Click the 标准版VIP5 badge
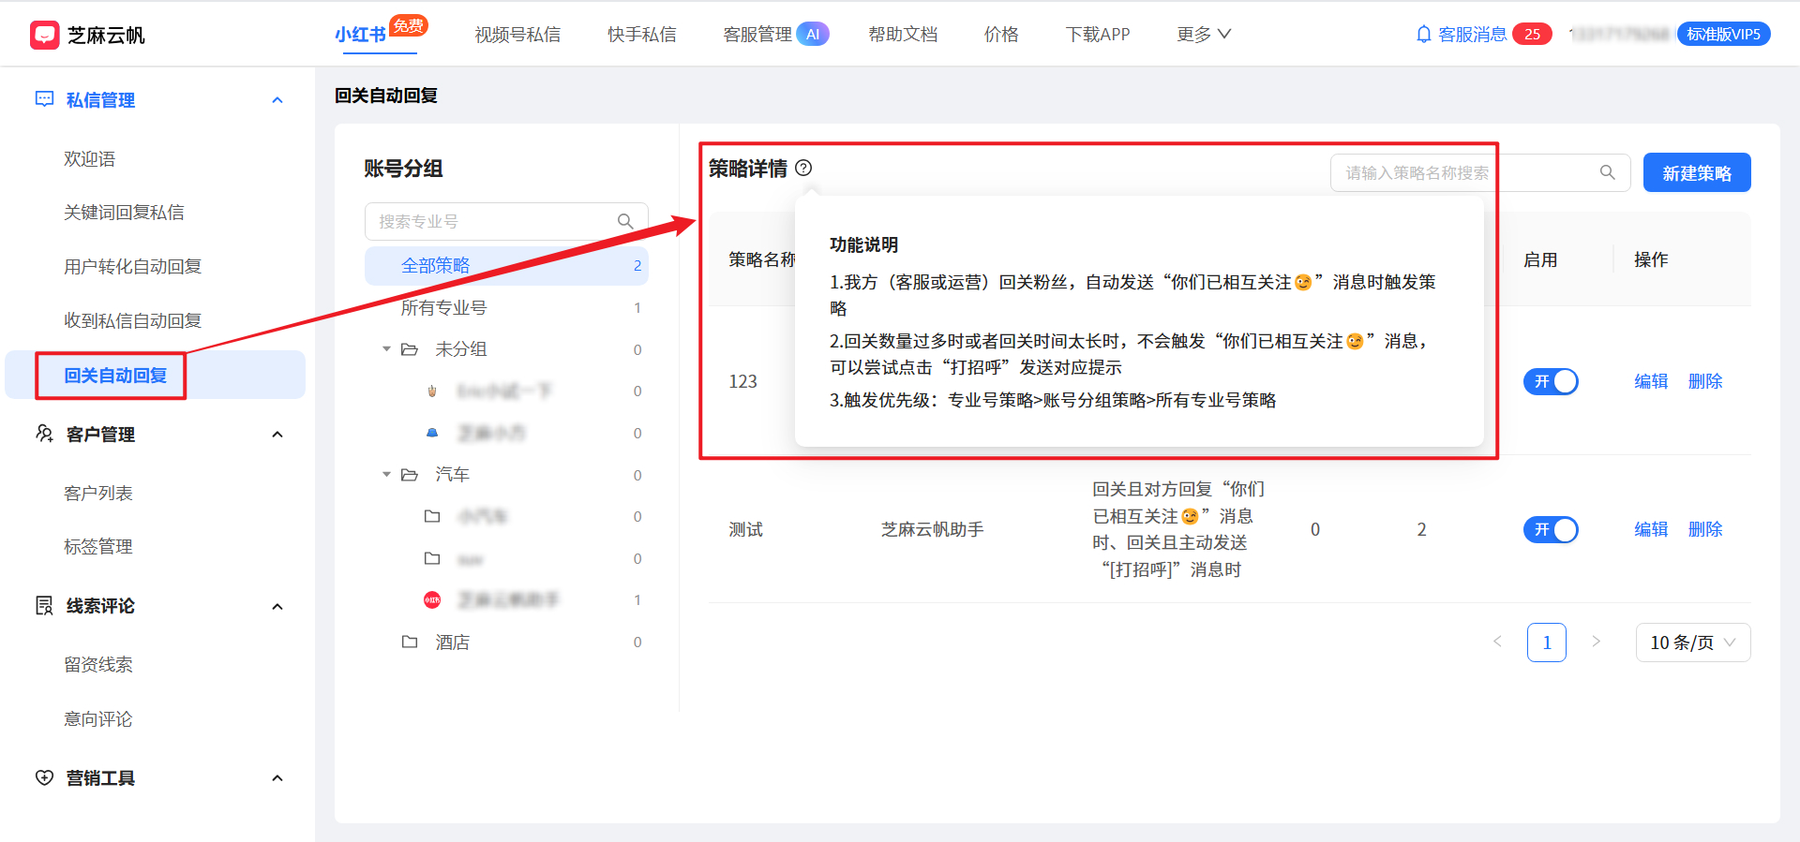This screenshot has height=842, width=1800. [1723, 35]
